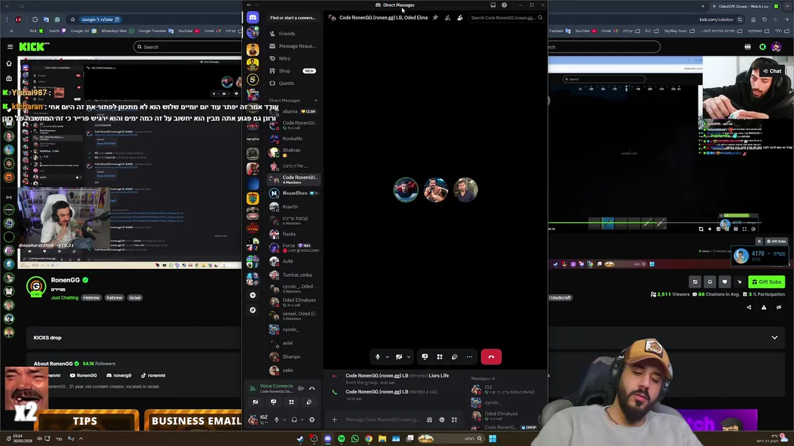Open TumbaLumba direct message
Screen dimensions: 794x446
pos(293,275)
